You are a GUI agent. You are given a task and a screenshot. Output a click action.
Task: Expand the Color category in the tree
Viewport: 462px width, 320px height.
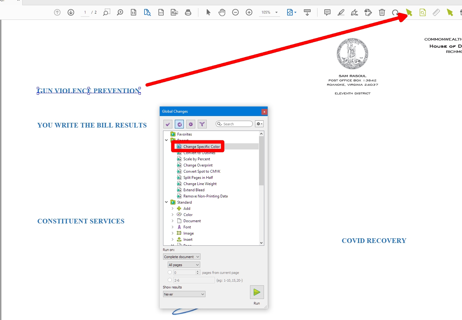click(x=173, y=215)
